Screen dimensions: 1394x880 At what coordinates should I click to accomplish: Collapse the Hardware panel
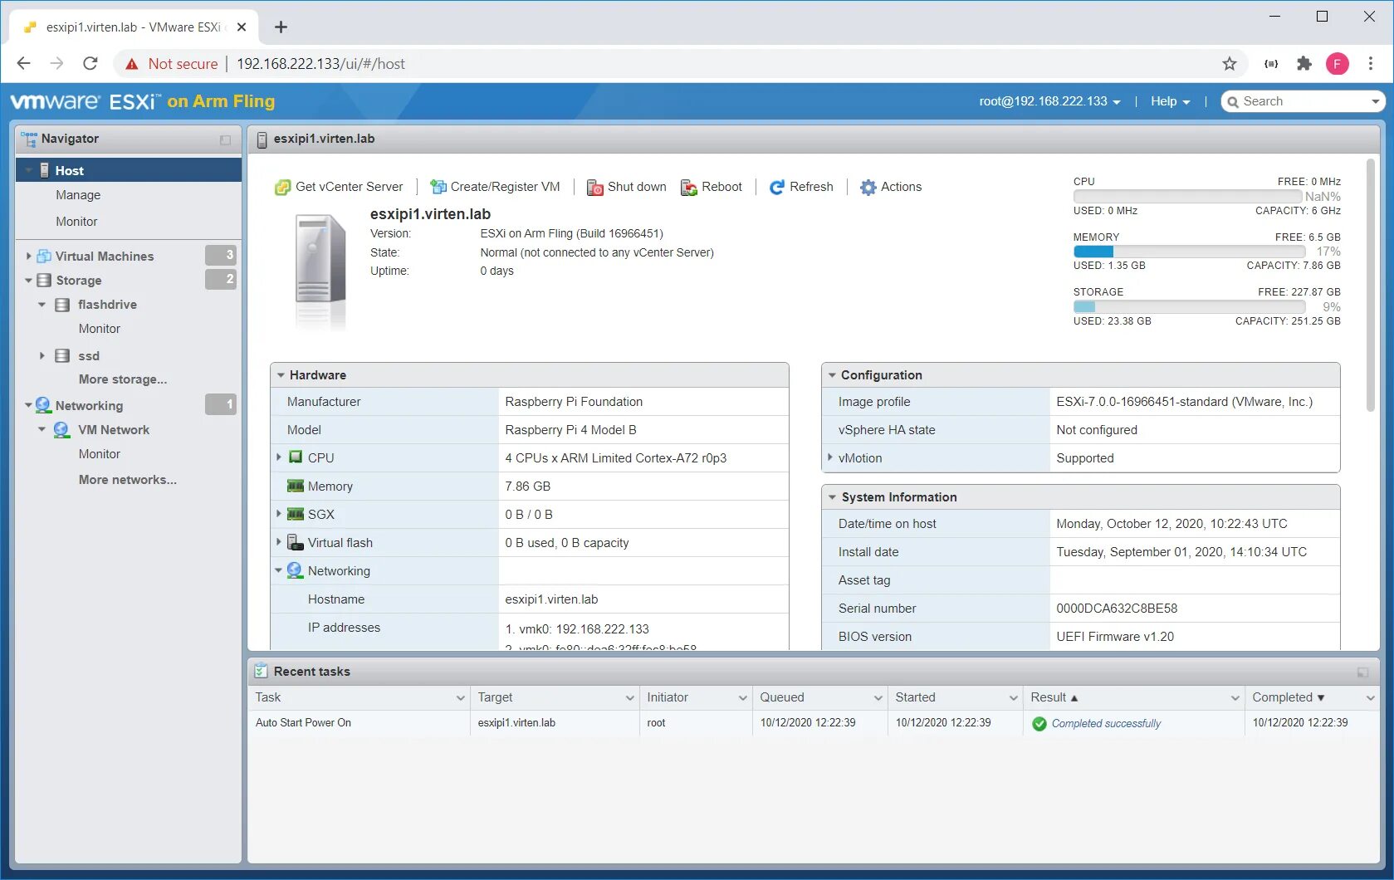pos(281,375)
